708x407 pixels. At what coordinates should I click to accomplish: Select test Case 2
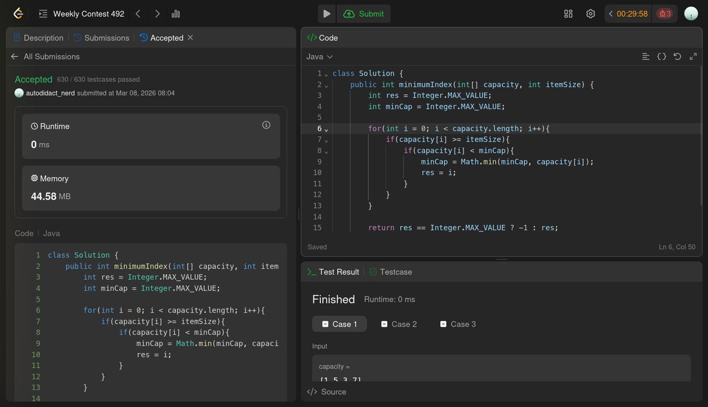pyautogui.click(x=399, y=324)
